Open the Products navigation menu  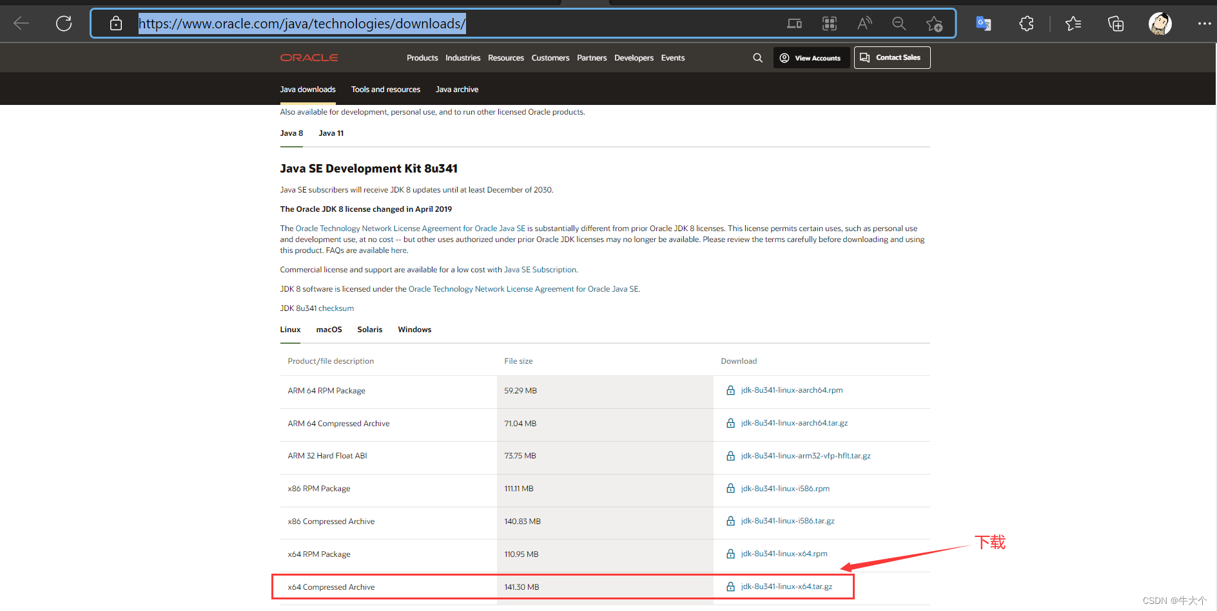(422, 57)
